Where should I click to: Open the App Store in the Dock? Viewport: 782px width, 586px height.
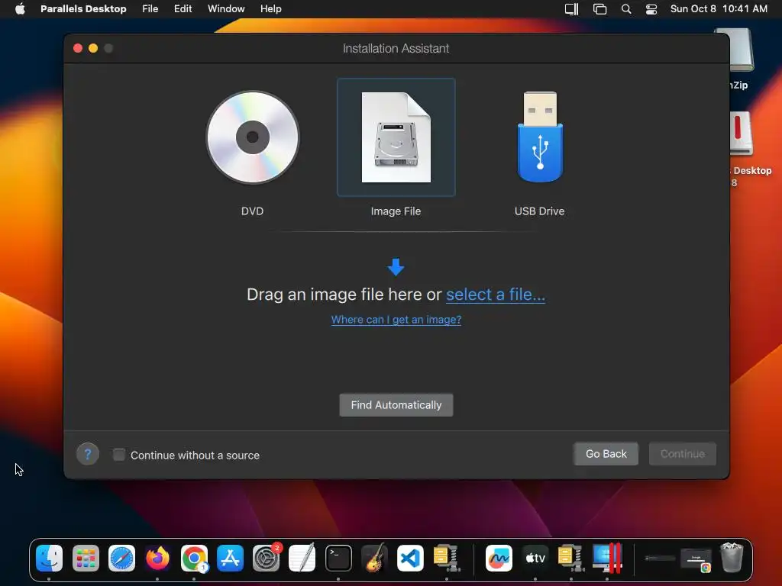(230, 558)
